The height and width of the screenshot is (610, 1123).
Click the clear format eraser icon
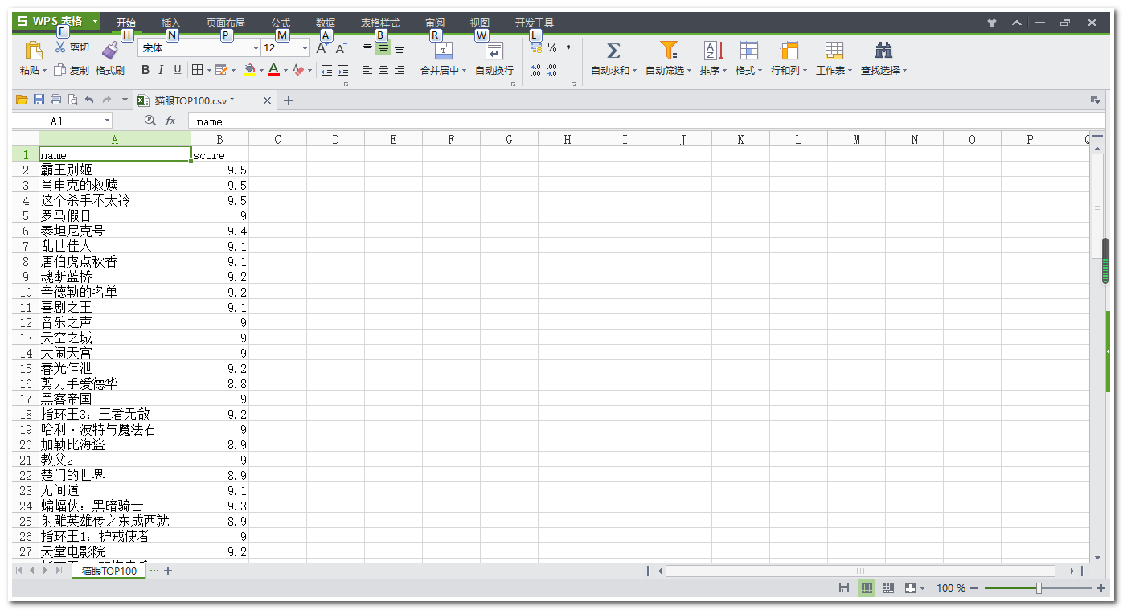click(x=298, y=70)
